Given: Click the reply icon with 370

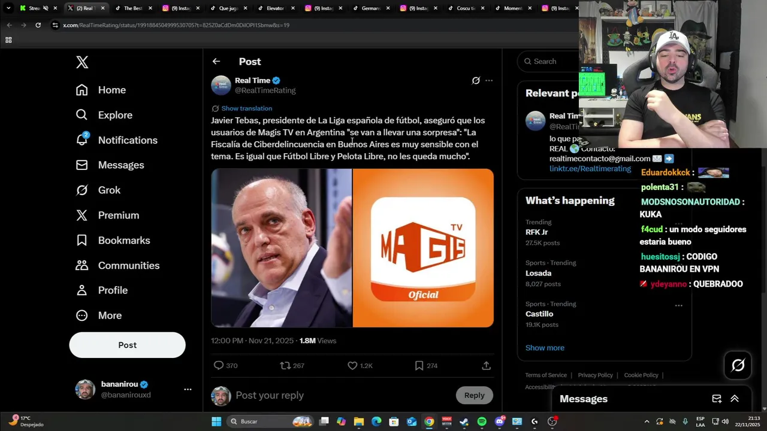Looking at the screenshot, I should tap(219, 366).
